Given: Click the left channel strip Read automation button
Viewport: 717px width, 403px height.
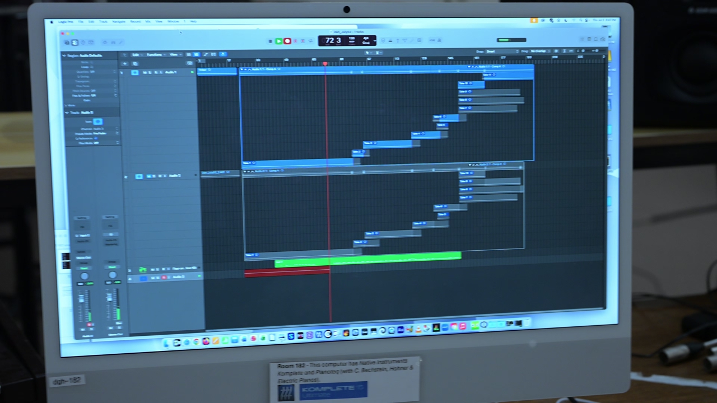Looking at the screenshot, I should click(84, 268).
